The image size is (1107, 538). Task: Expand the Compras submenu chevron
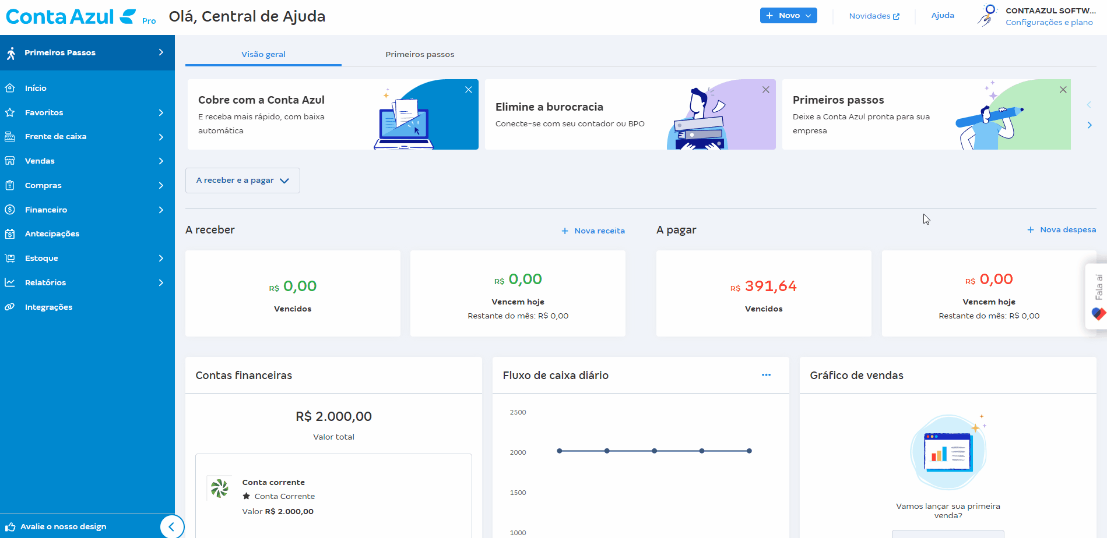[x=161, y=185]
